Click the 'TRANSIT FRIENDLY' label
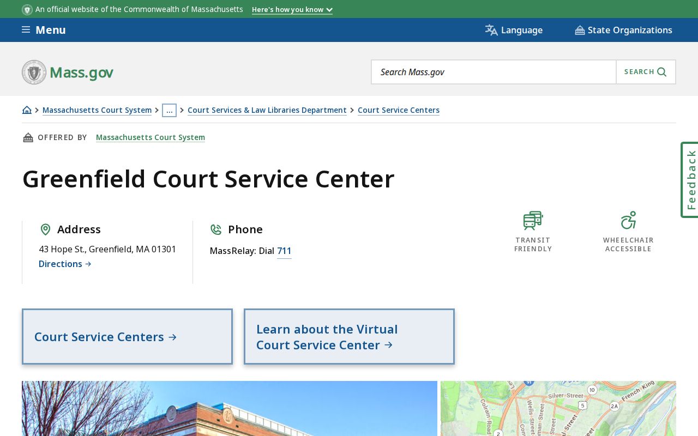Screen dimensions: 698x436 pos(533,244)
